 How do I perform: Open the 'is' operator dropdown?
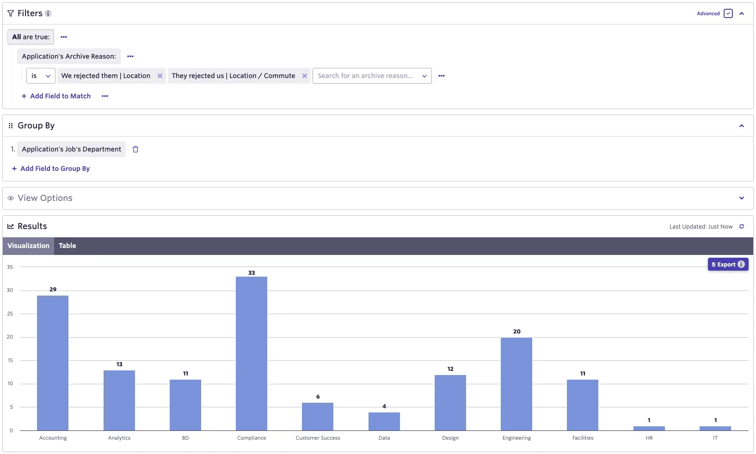coord(41,76)
